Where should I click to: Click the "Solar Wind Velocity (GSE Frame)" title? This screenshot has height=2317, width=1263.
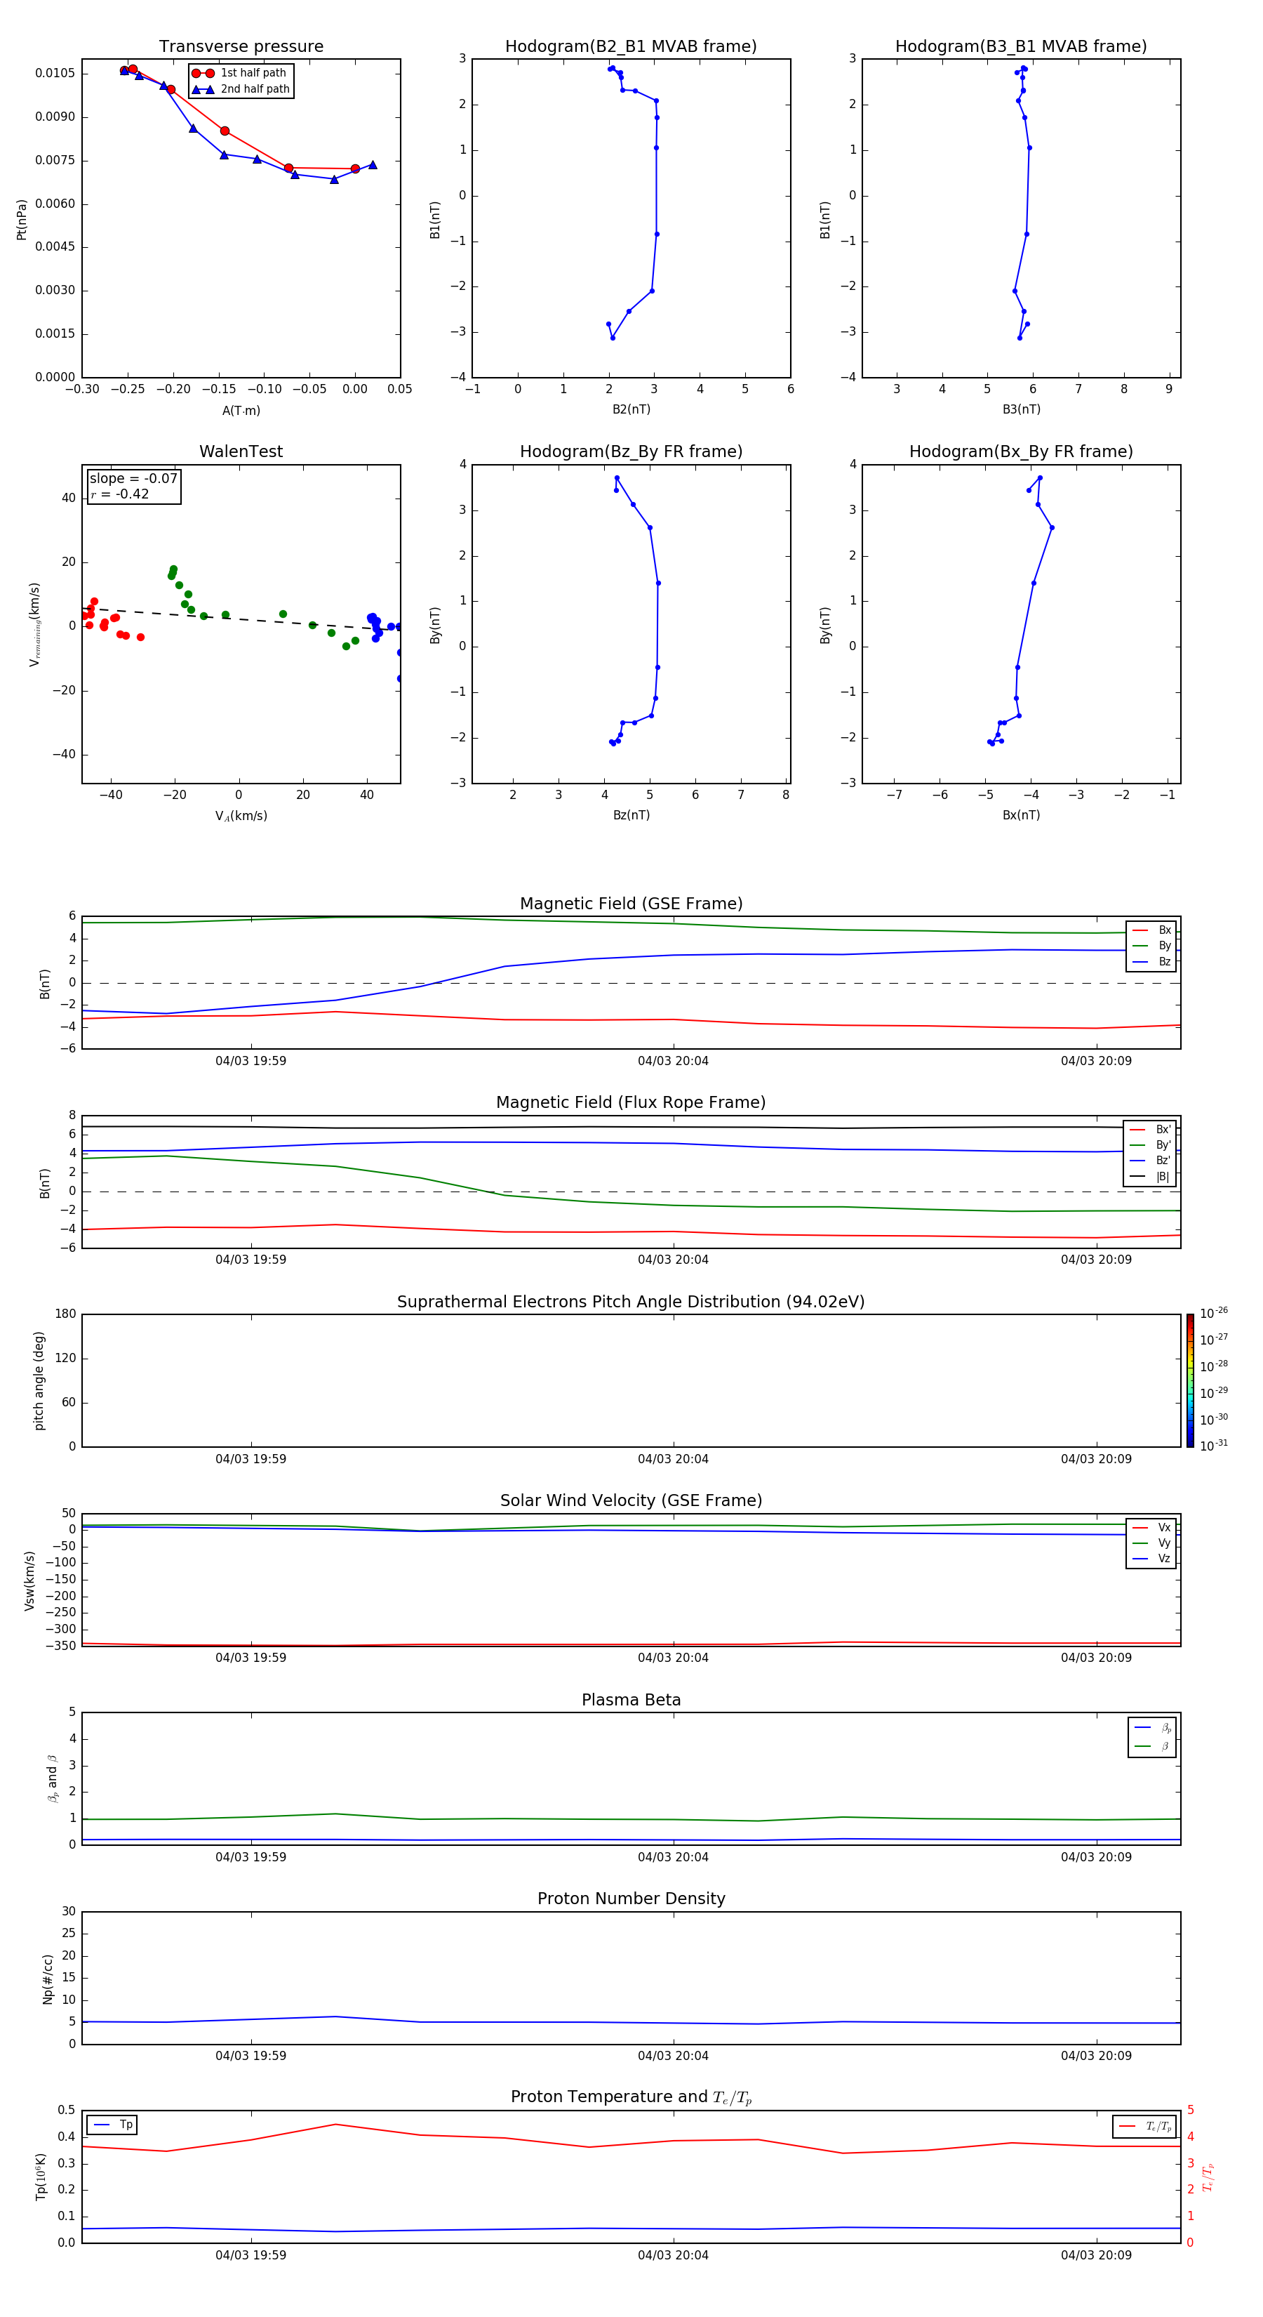pos(631,1500)
